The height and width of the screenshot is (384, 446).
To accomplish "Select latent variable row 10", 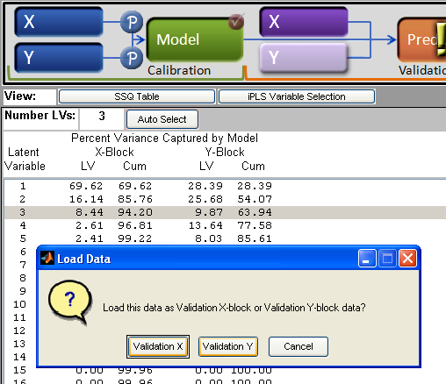I will click(19, 304).
